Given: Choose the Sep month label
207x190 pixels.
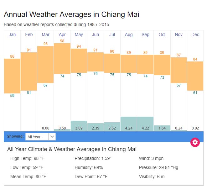Looking at the screenshot, I should click(x=145, y=34).
